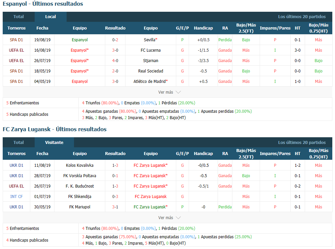The image size is (335, 249).
Task: Click the date 16/08/19
Action: coord(42,50)
